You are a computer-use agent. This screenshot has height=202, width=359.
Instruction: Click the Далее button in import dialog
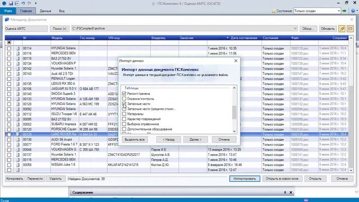[195, 140]
